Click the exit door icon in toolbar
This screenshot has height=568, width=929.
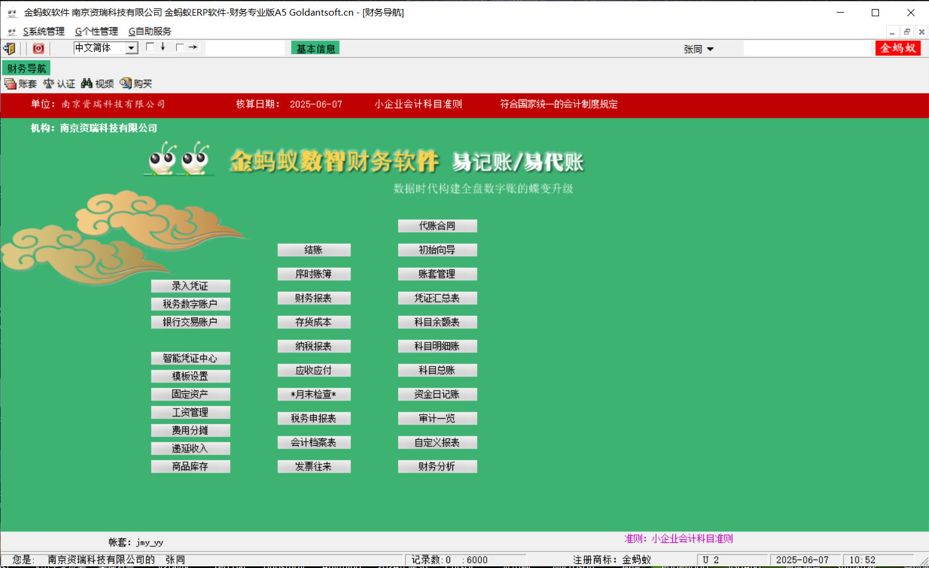(x=10, y=49)
